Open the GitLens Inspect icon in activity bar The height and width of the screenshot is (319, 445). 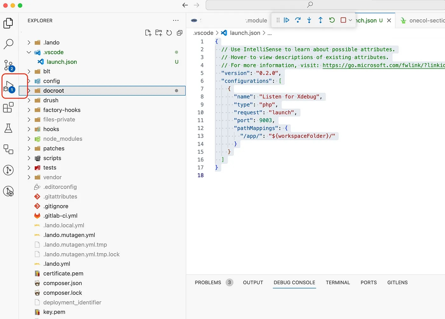8,191
